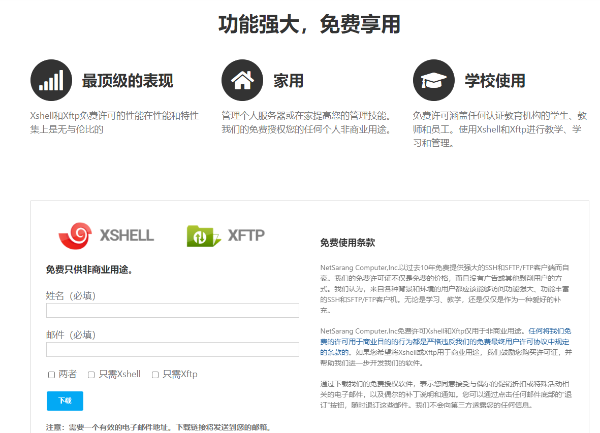Click the 家用 heading
This screenshot has width=600, height=433.
click(x=289, y=81)
